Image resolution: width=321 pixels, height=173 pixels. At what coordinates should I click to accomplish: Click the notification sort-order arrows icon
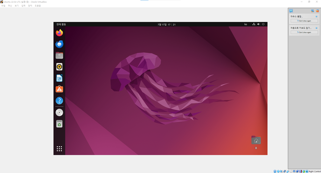tap(312, 11)
